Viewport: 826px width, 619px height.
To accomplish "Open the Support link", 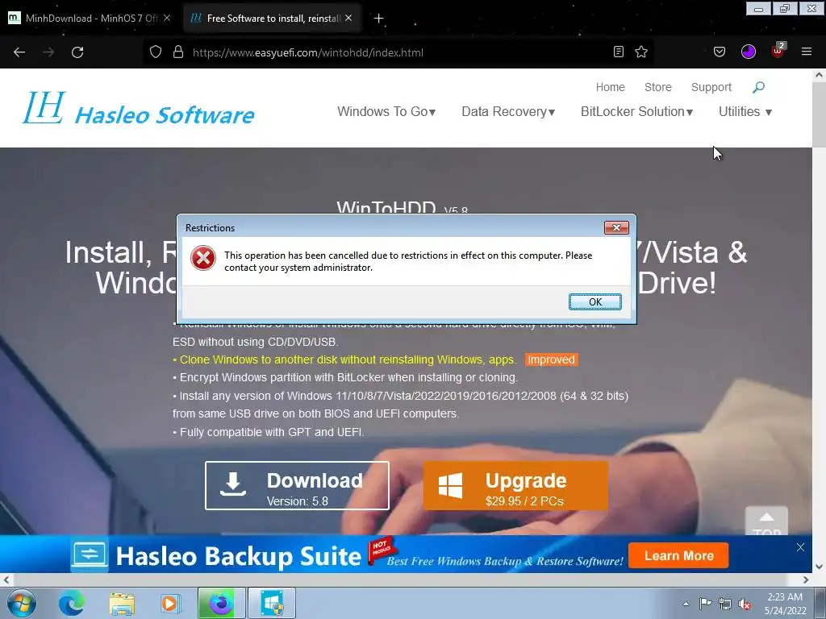I will tap(711, 87).
